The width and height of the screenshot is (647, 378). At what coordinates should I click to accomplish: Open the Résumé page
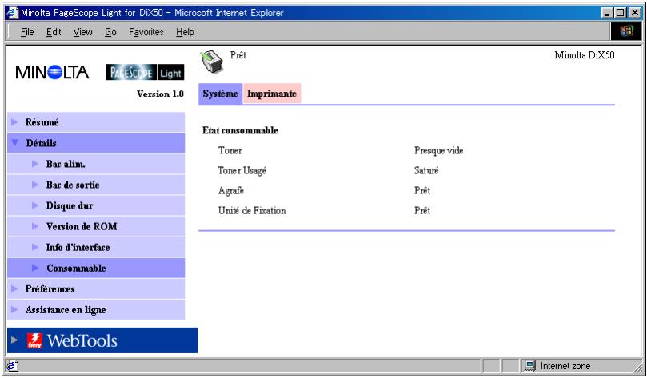click(96, 122)
